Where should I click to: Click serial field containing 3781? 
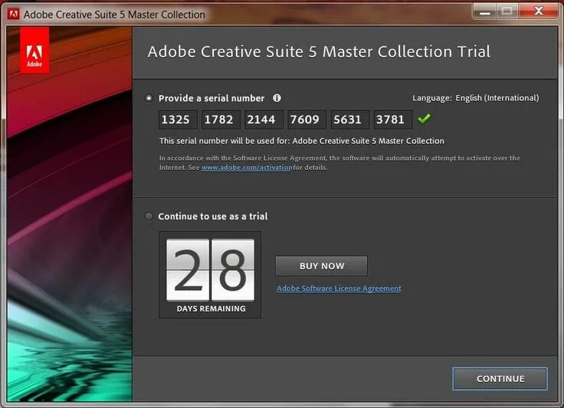[393, 119]
